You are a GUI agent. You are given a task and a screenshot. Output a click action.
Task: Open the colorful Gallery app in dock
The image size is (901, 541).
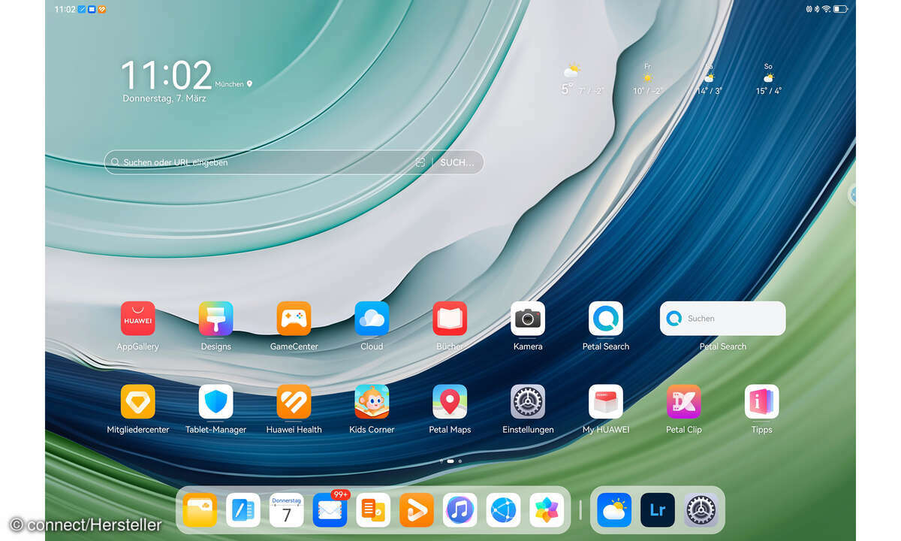click(547, 510)
